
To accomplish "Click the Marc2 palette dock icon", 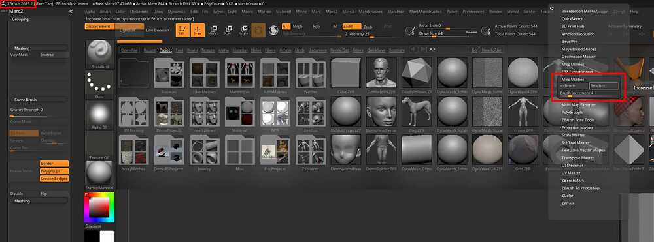I will click(x=71, y=12).
